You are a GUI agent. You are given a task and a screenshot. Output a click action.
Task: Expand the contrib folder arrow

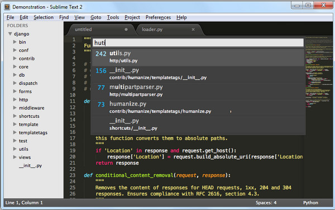(x=15, y=58)
